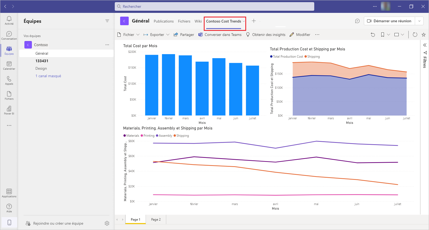Show more apps ellipsis in sidebar
429x230 pixels.
(x=9, y=125)
